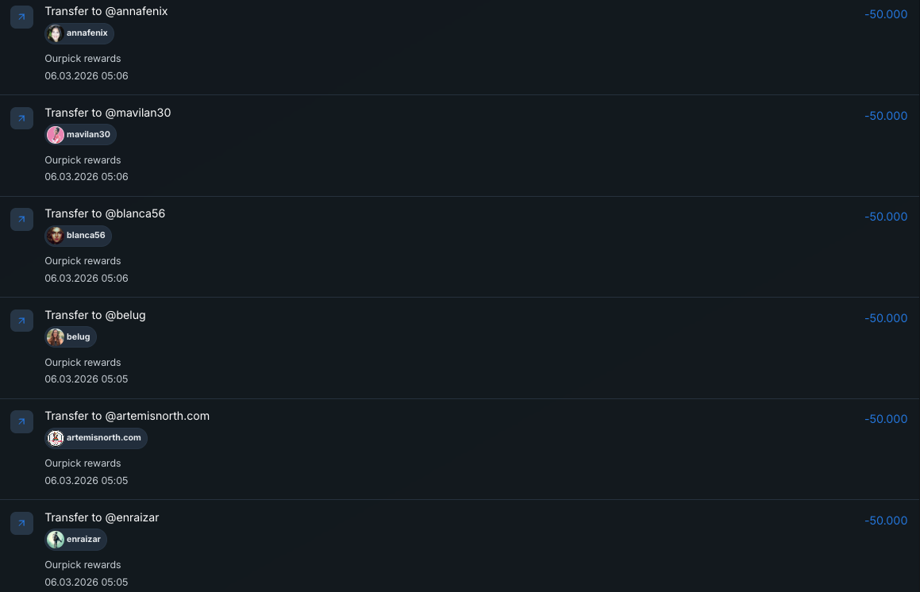This screenshot has height=592, width=920.
Task: Click the transfer arrow icon beside annafenix transfer
Action: point(21,17)
